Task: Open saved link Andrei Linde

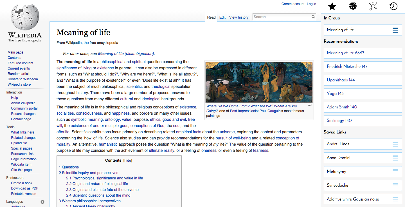Action: tap(363, 144)
